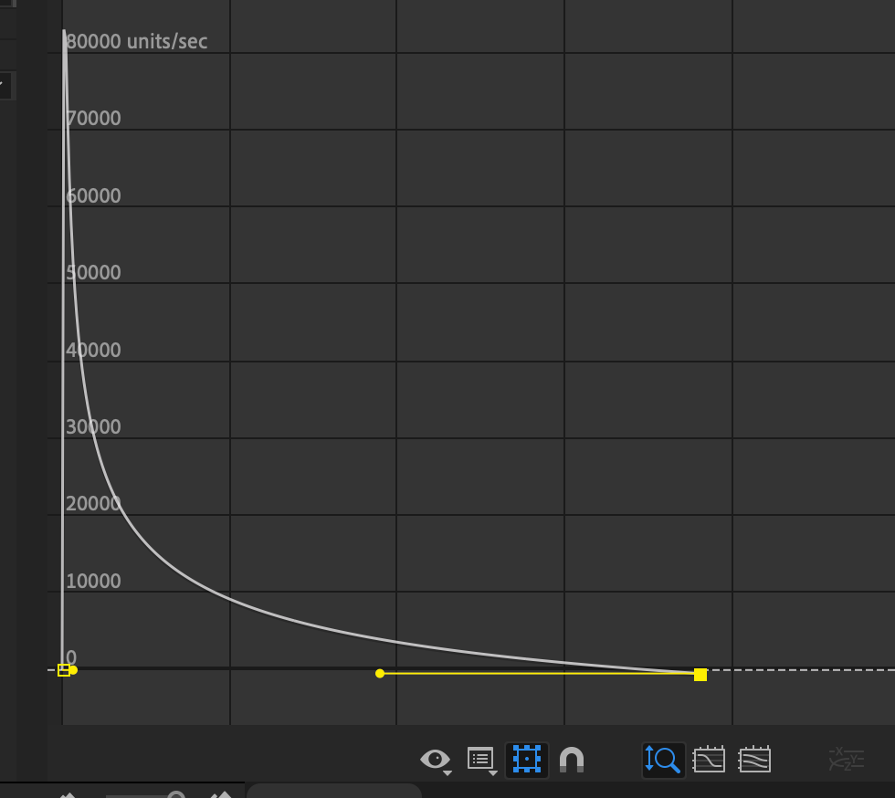Toggle Auto-zoom graph height
The height and width of the screenshot is (798, 895).
[663, 760]
